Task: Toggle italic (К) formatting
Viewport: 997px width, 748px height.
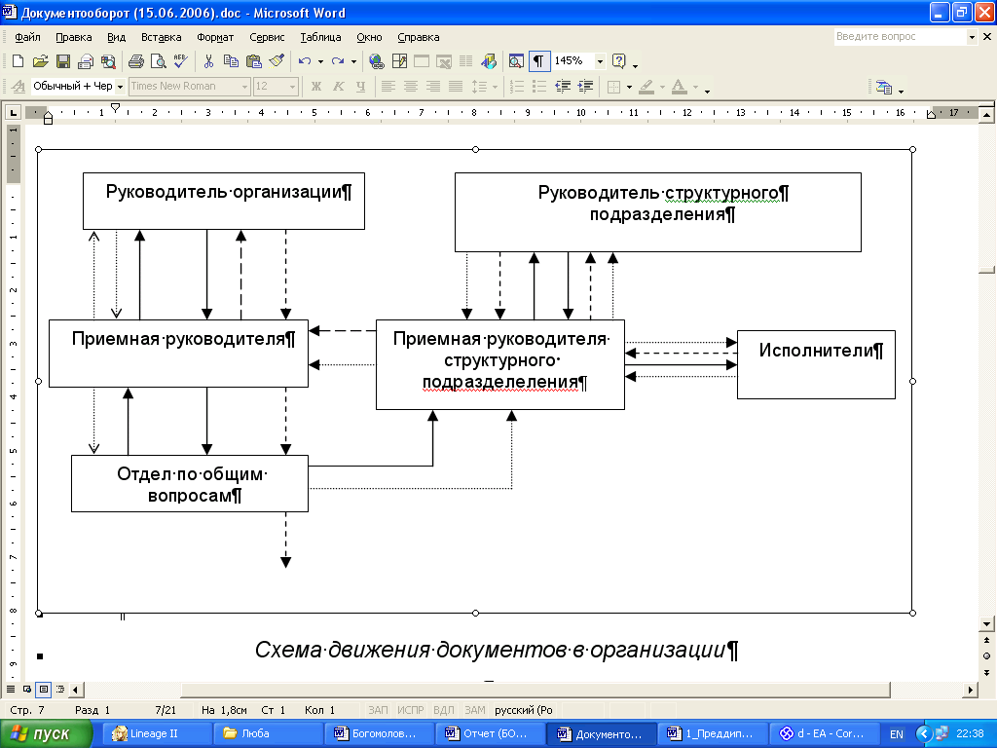Action: (x=338, y=87)
